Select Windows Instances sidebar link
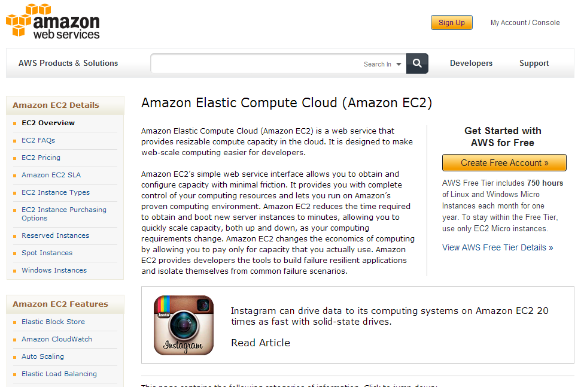Screen dimensions: 587x387 [54, 270]
